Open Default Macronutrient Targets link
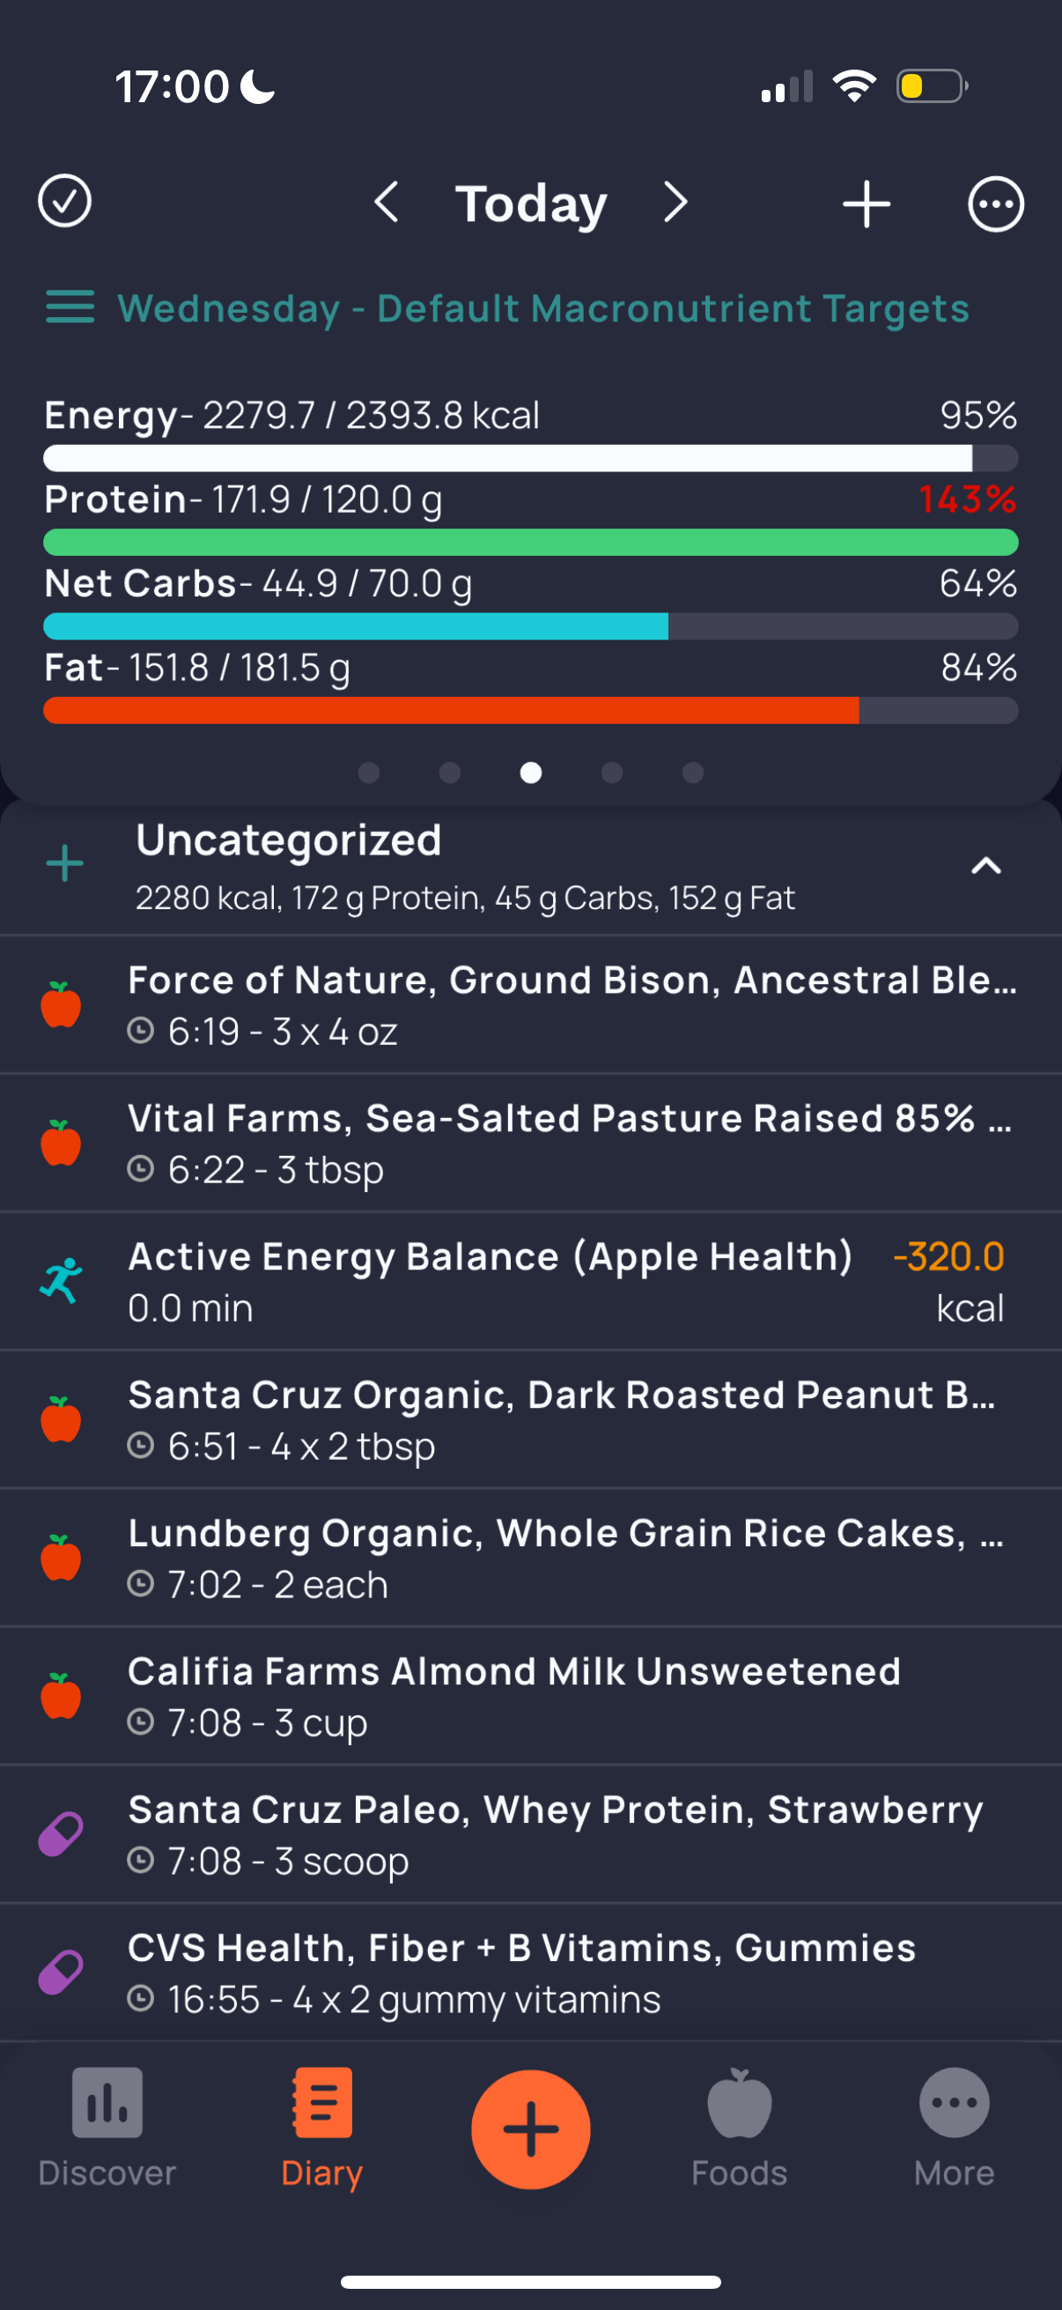The image size is (1062, 2310). [x=543, y=308]
